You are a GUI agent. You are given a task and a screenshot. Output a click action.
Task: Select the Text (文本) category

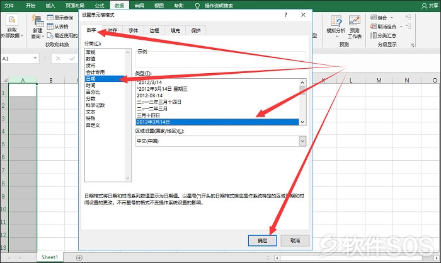point(105,112)
